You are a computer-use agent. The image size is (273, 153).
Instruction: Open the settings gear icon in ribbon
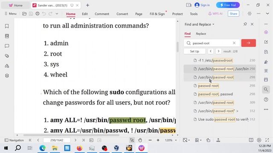click(250, 14)
